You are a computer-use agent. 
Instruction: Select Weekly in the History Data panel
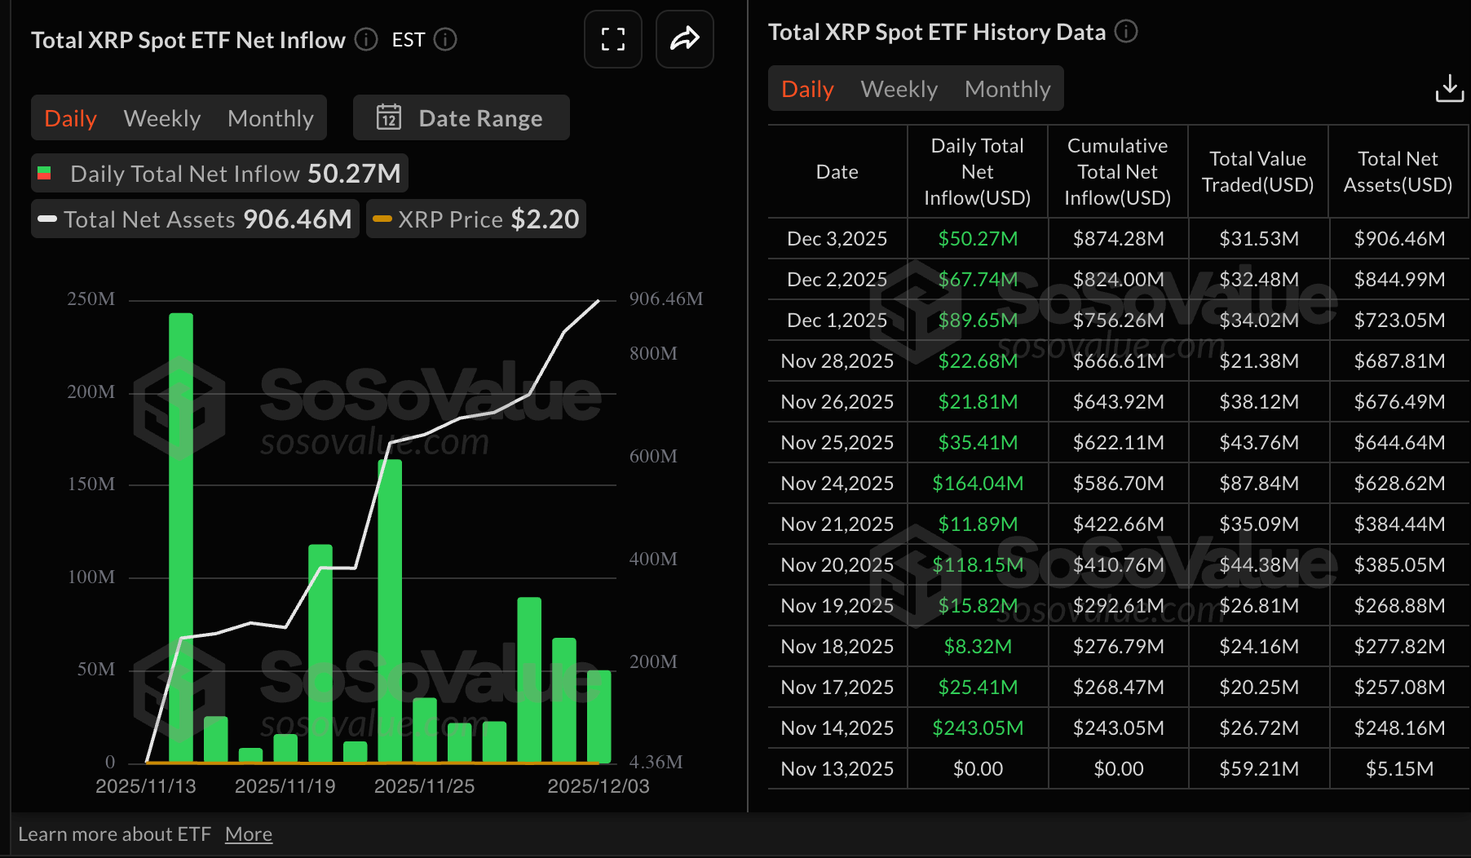point(898,88)
